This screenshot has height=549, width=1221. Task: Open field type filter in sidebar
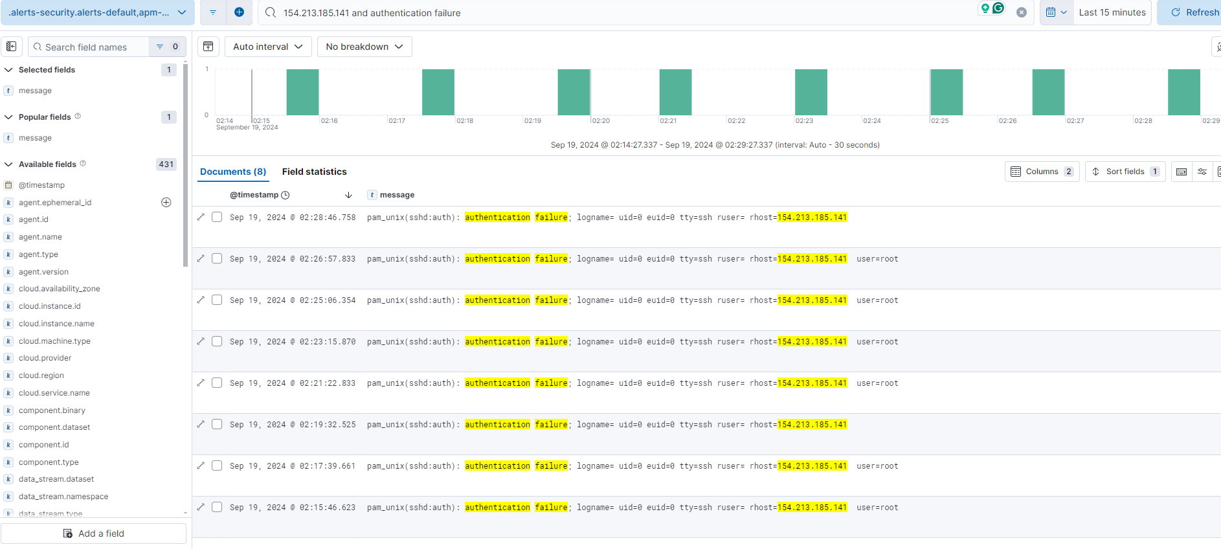click(167, 47)
